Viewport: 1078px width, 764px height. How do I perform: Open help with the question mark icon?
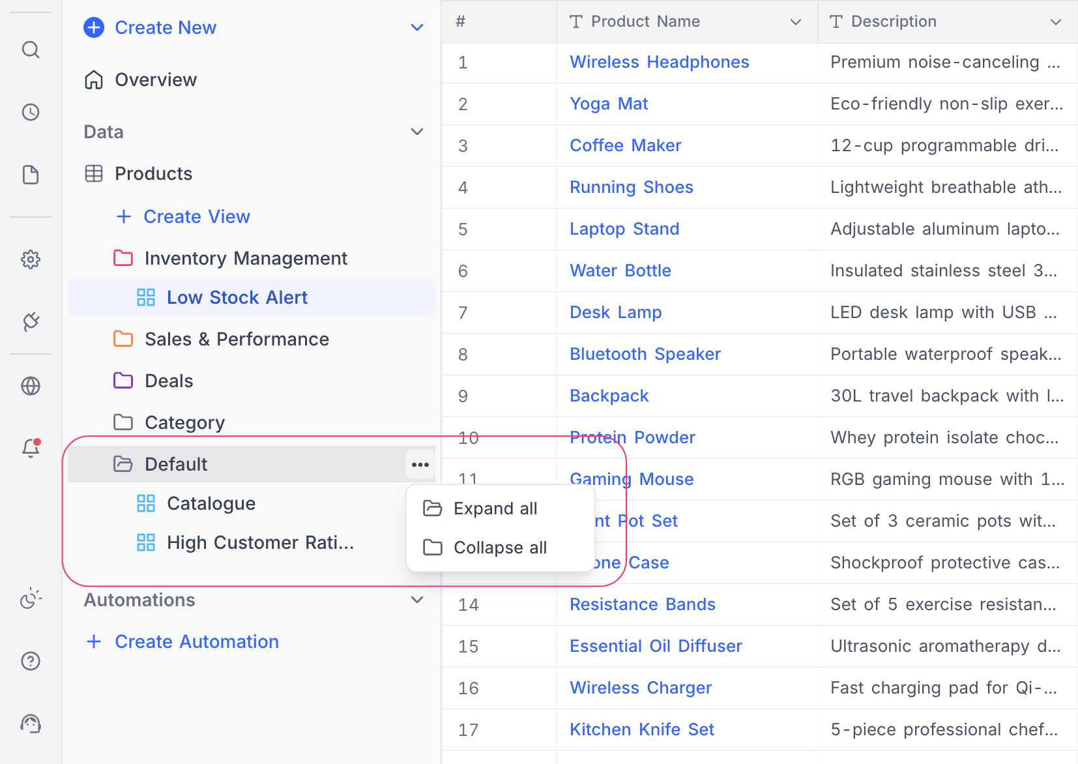click(31, 661)
